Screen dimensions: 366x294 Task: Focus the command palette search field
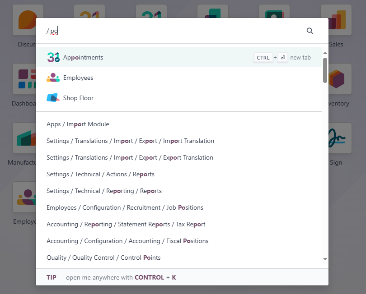pyautogui.click(x=172, y=31)
